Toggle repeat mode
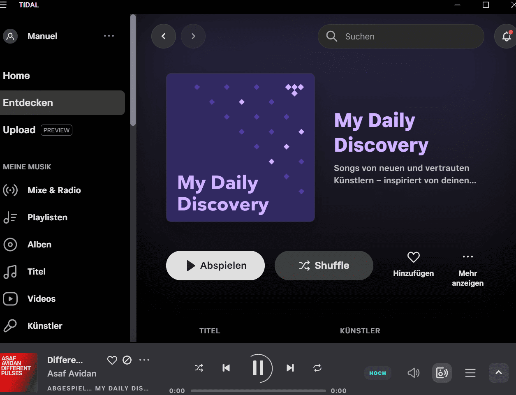This screenshot has height=395, width=516. pos(317,368)
